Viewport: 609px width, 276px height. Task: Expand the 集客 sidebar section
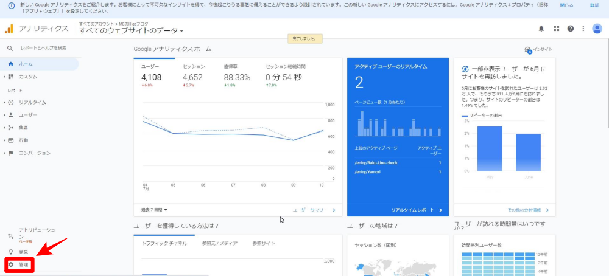coord(4,128)
